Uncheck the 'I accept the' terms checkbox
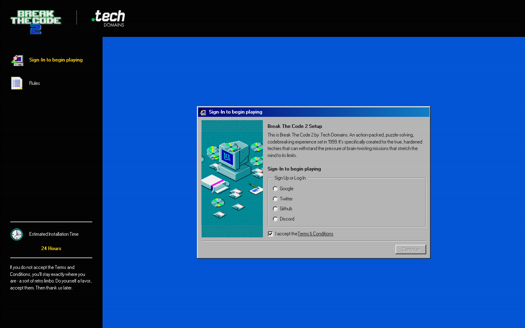Viewport: 525px width, 328px height. 270,234
